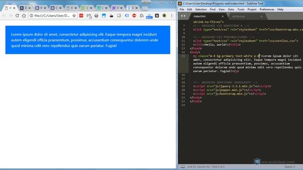Open Chrome's three-dot menu

[171, 16]
